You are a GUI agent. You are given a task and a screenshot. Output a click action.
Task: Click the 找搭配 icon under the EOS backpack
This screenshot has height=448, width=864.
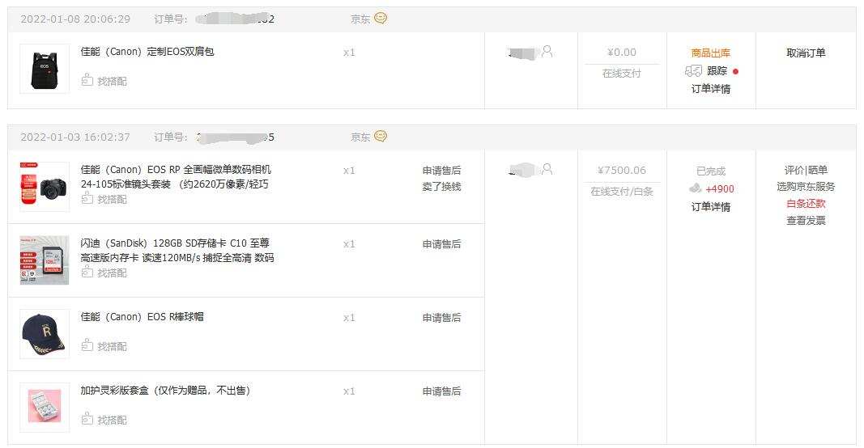[87, 80]
